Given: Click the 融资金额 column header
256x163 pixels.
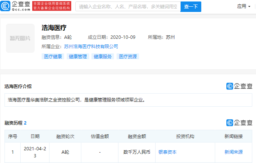Looking at the screenshot, I should (x=137, y=137).
